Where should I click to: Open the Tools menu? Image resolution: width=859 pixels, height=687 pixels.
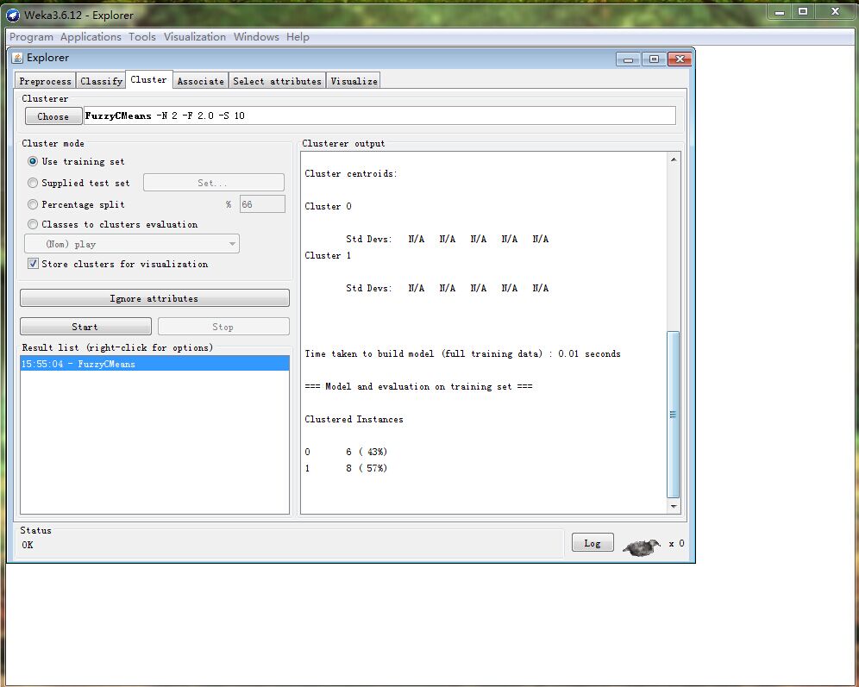[142, 37]
